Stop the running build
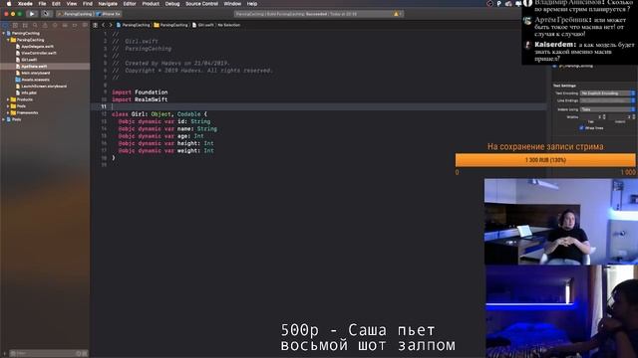The height and width of the screenshot is (358, 638). click(46, 14)
